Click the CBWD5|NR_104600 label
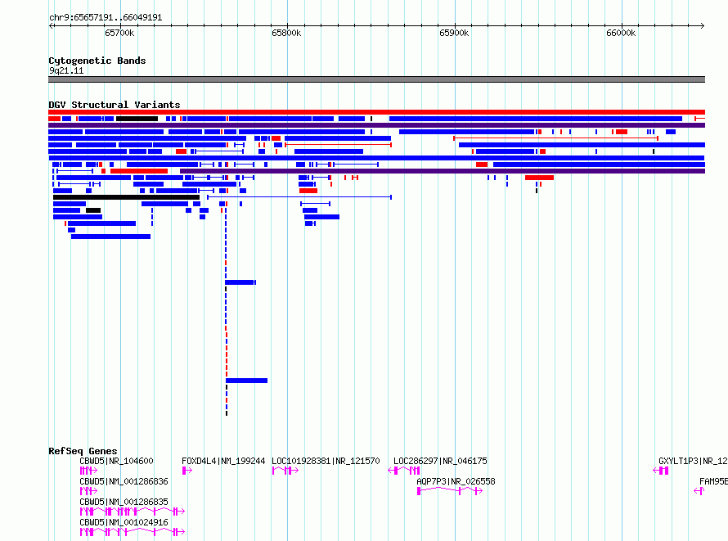The height and width of the screenshot is (541, 728). coord(116,461)
